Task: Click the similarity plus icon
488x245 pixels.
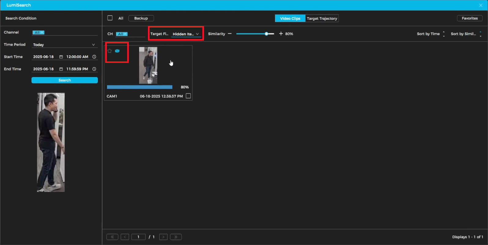Action: pyautogui.click(x=281, y=34)
